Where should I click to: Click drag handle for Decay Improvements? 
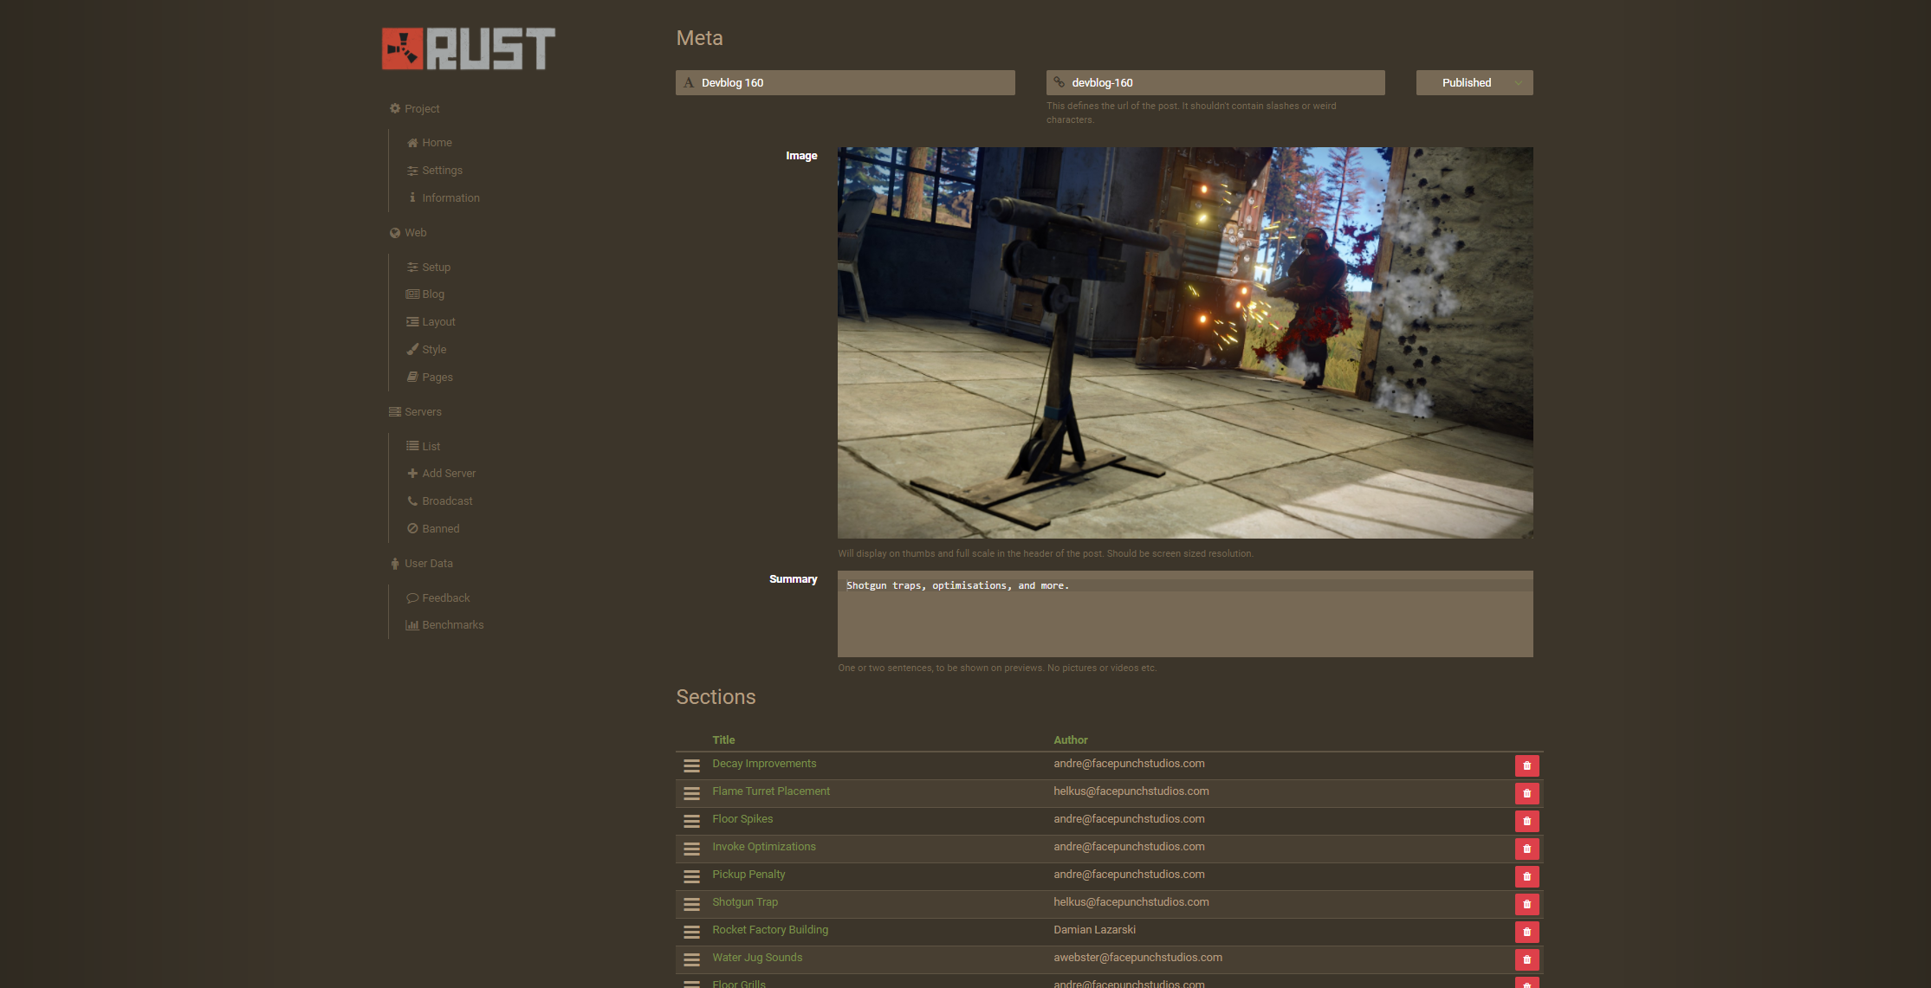pyautogui.click(x=691, y=765)
